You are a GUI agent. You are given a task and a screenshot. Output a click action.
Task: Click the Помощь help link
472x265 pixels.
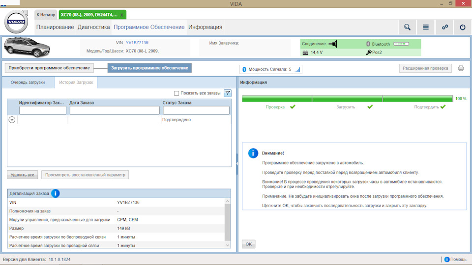point(458,259)
